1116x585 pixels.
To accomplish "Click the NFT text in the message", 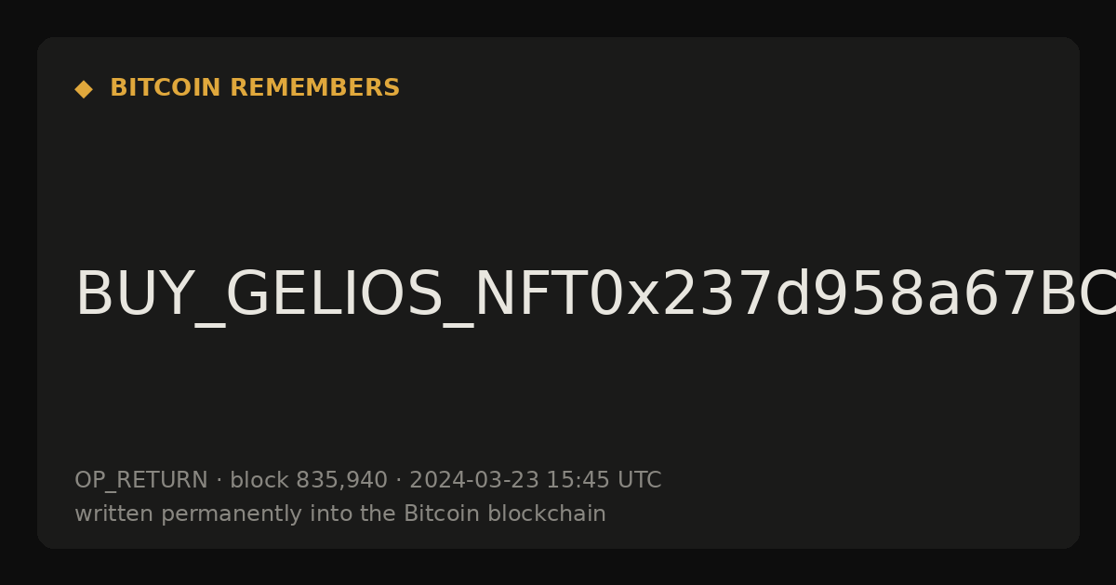I will (x=531, y=295).
